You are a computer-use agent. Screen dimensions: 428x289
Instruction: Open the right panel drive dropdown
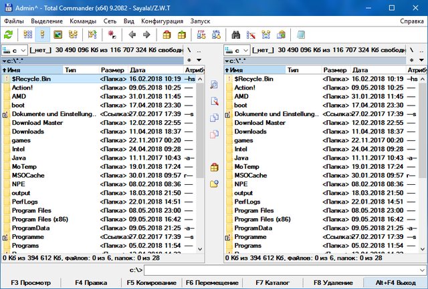coord(237,50)
